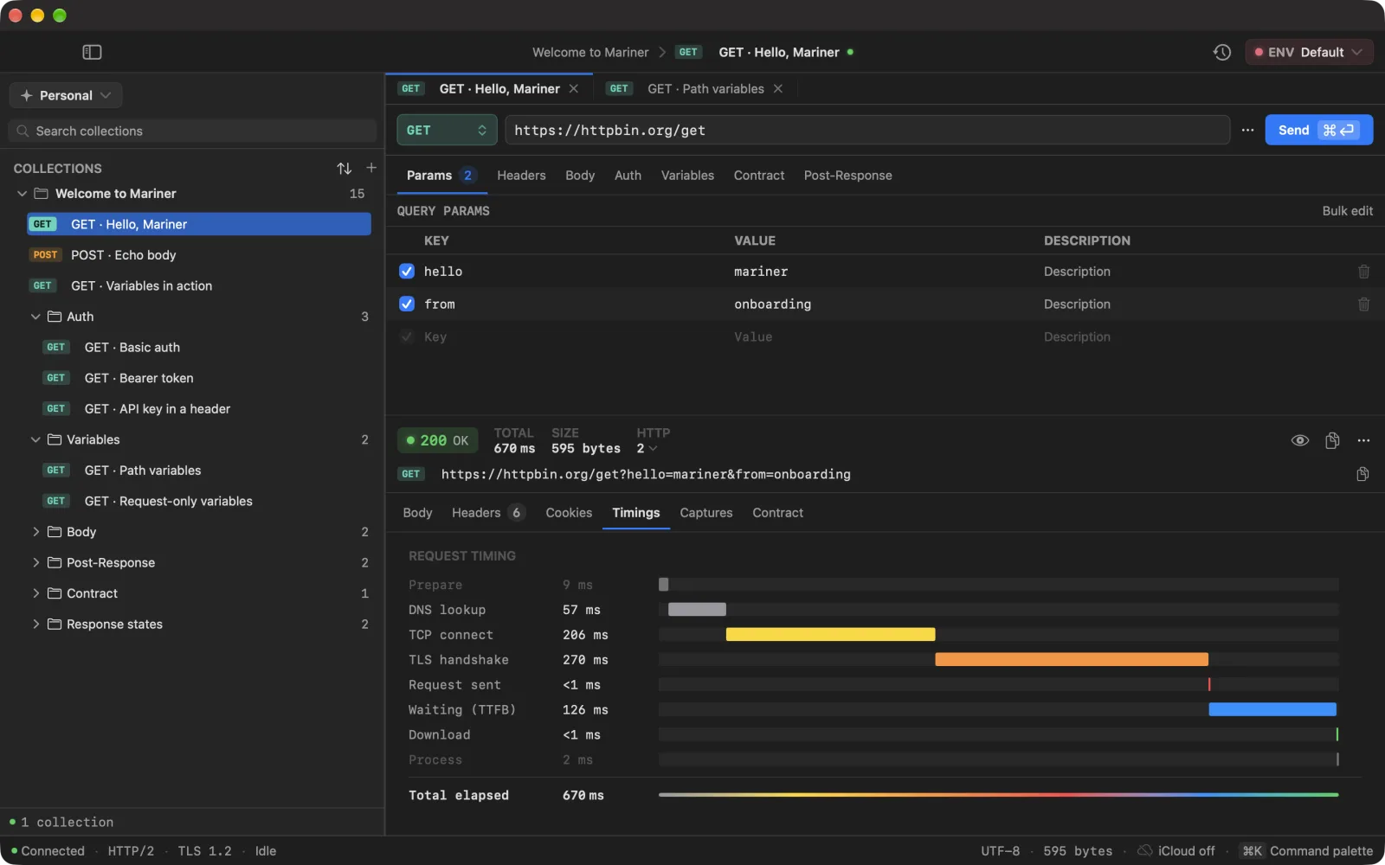Toggle the sidebar panel icon
Viewport: 1385px width, 865px height.
tap(92, 52)
